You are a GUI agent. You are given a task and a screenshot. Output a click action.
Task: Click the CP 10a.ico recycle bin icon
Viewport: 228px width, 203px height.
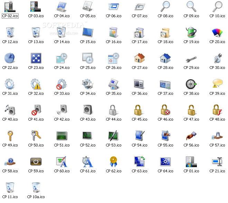click(36, 187)
